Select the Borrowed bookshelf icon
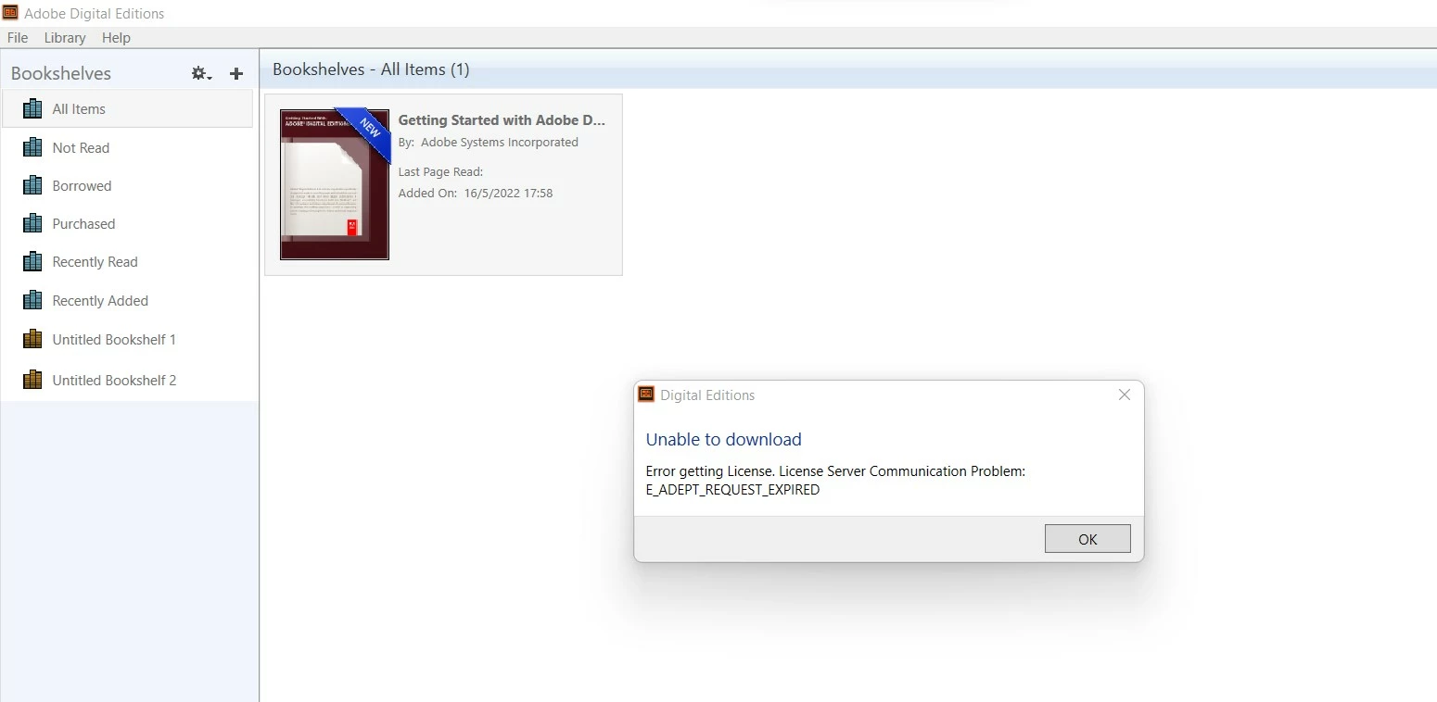Screen dimensions: 1437x702 click(32, 185)
